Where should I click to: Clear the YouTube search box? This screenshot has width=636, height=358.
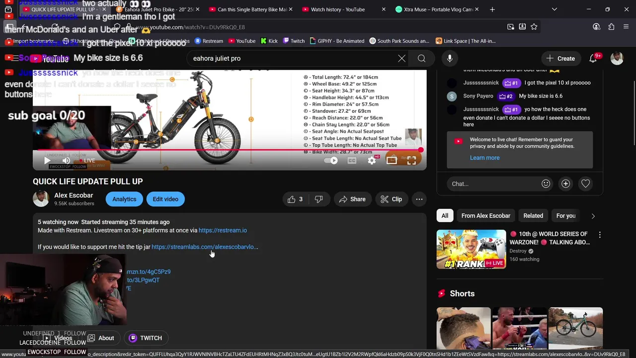coord(401,59)
